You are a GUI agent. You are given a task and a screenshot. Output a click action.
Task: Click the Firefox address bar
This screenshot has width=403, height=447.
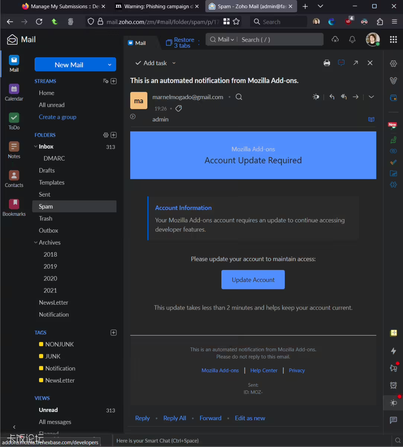163,22
